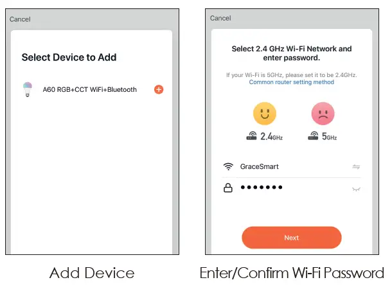The image size is (392, 289).
Task: Select A60 RGB+CCT WiFi+Bluetooth device entry
Action: point(93,89)
